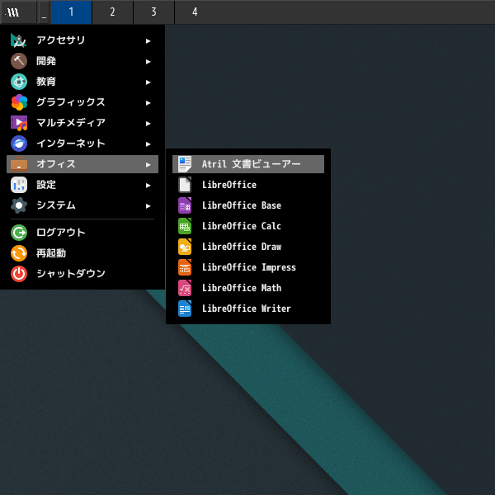Click the main menu launcher in top panel

coord(14,12)
